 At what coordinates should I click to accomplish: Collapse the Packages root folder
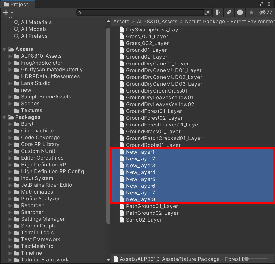click(x=4, y=117)
